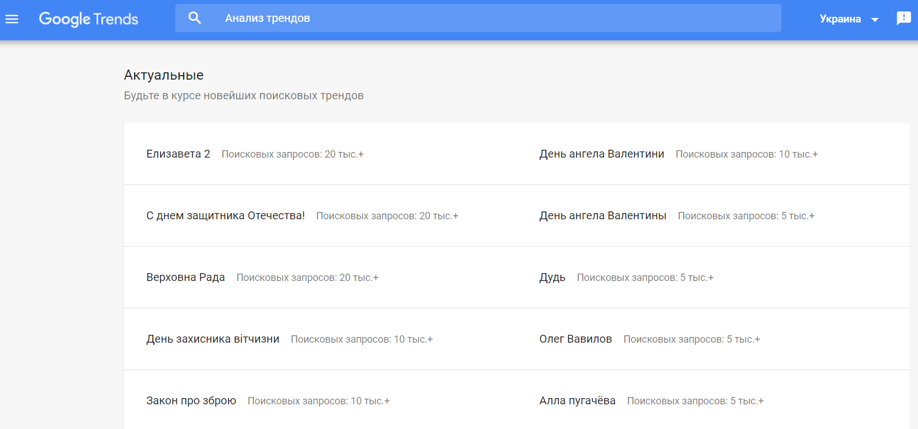Screen dimensions: 918x429
Task: Select the Закон про зброю trend
Action: coord(191,400)
